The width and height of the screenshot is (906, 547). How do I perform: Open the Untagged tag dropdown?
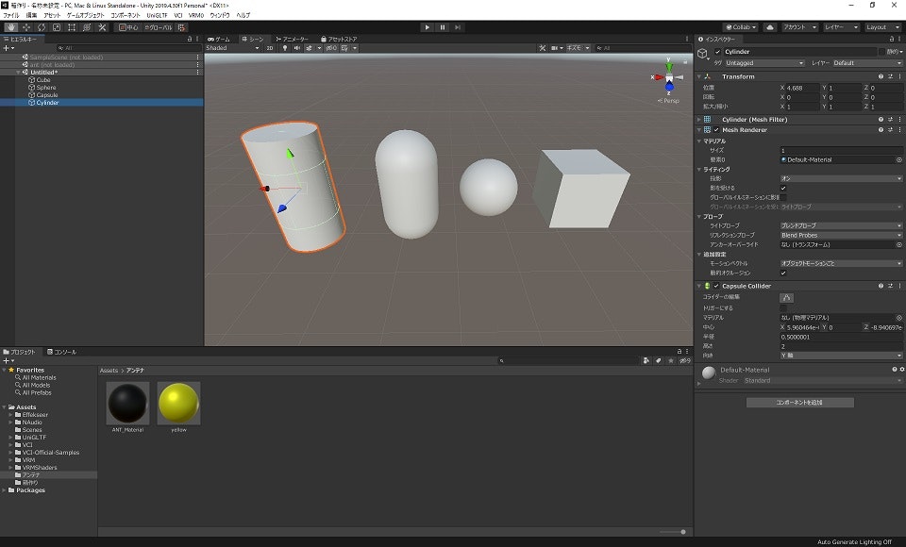pos(764,63)
